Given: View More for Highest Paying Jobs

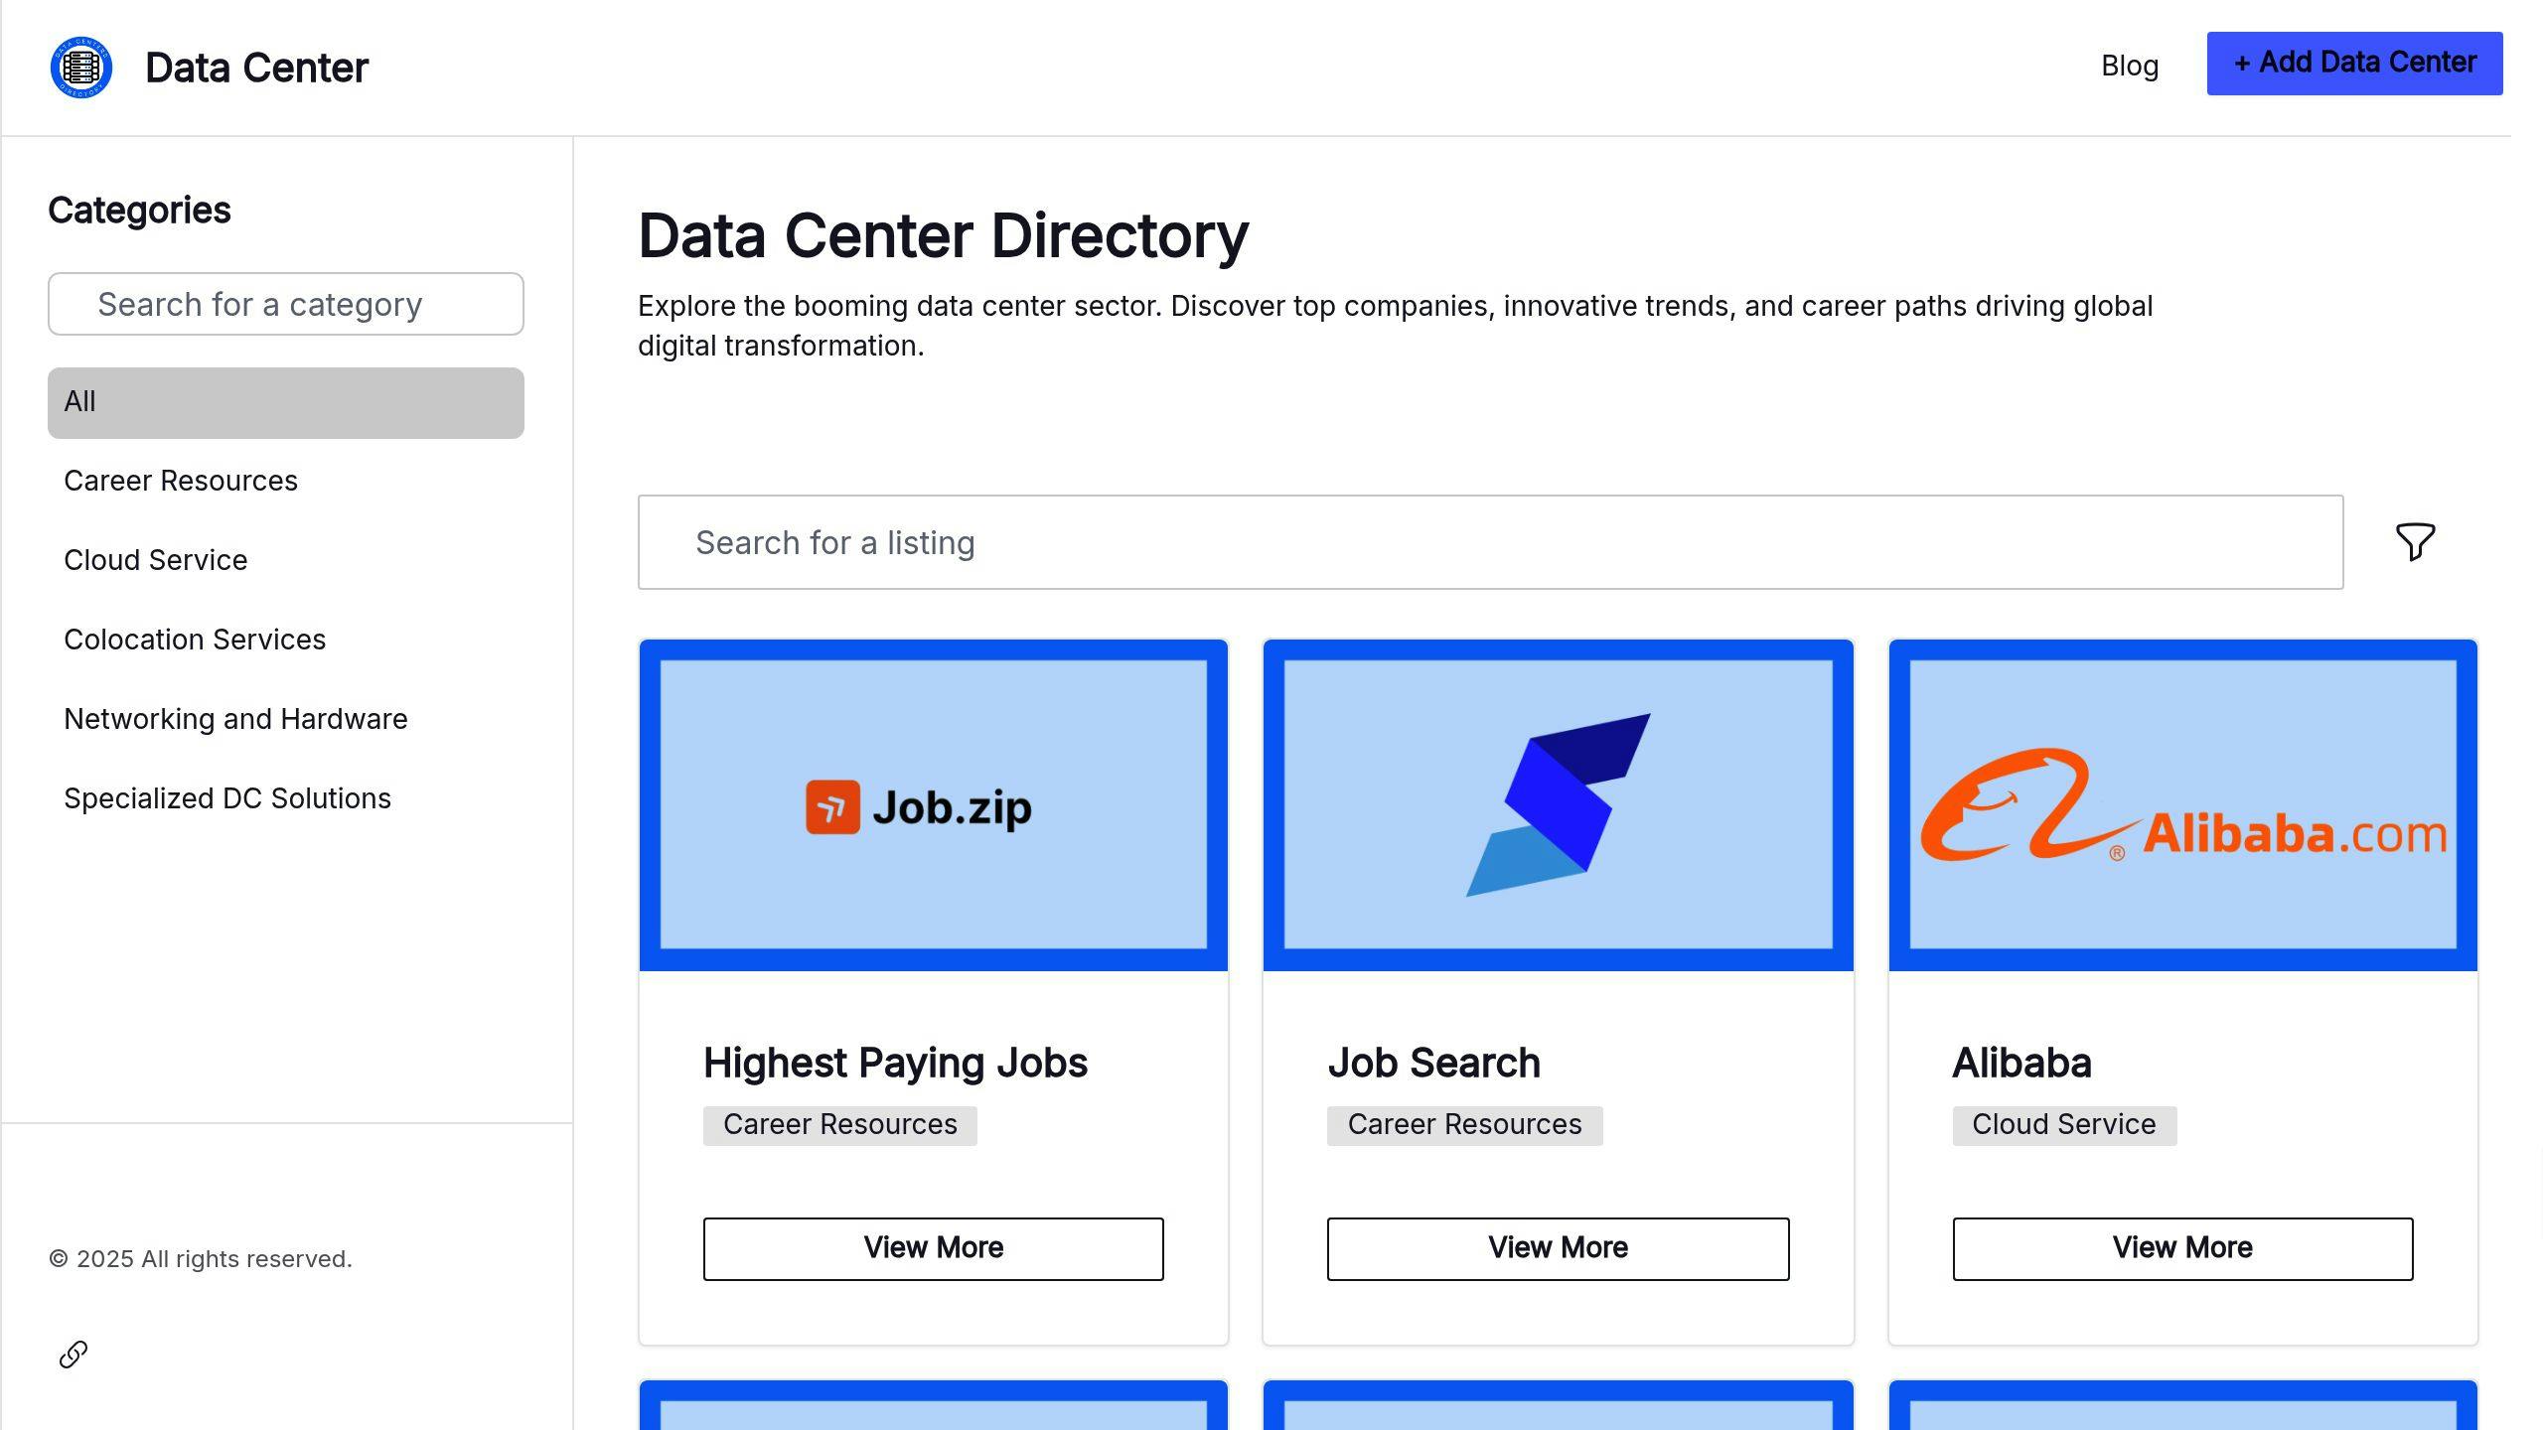Looking at the screenshot, I should (x=933, y=1248).
